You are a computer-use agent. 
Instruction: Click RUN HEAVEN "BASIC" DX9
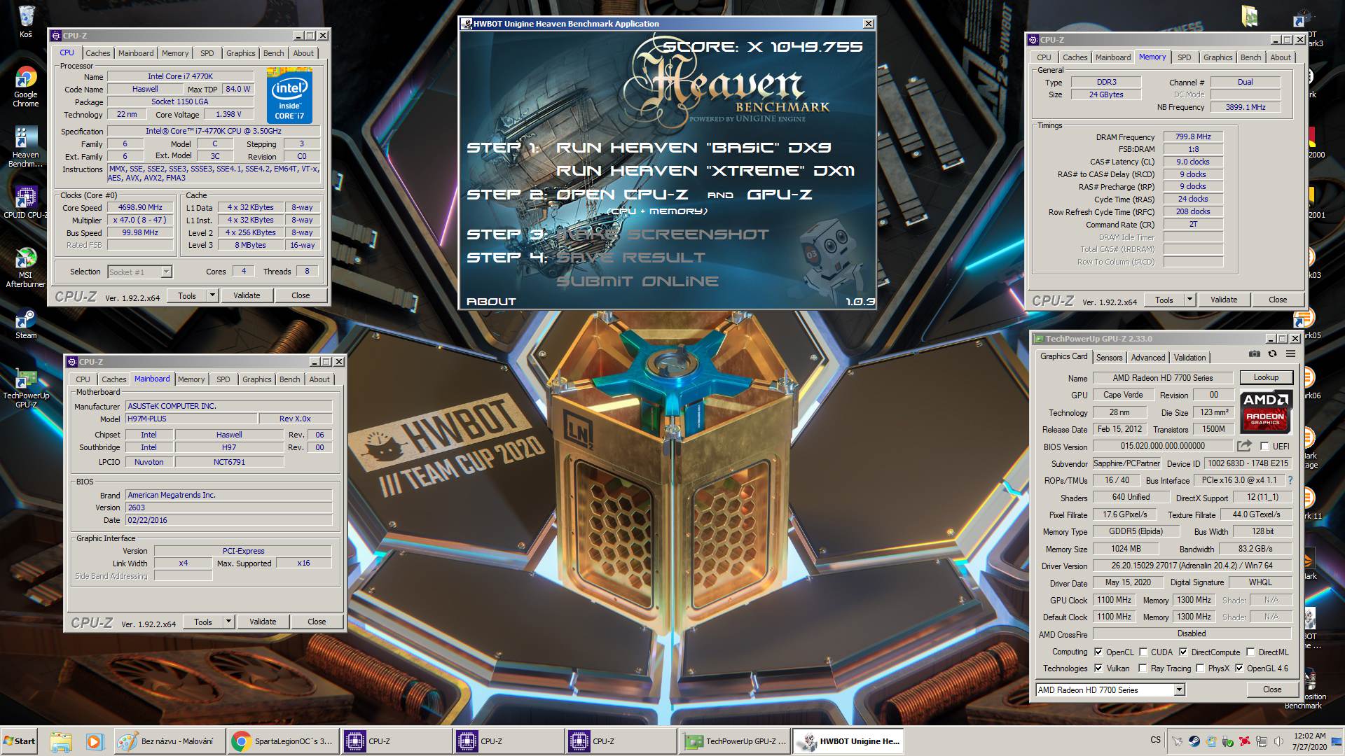[694, 148]
